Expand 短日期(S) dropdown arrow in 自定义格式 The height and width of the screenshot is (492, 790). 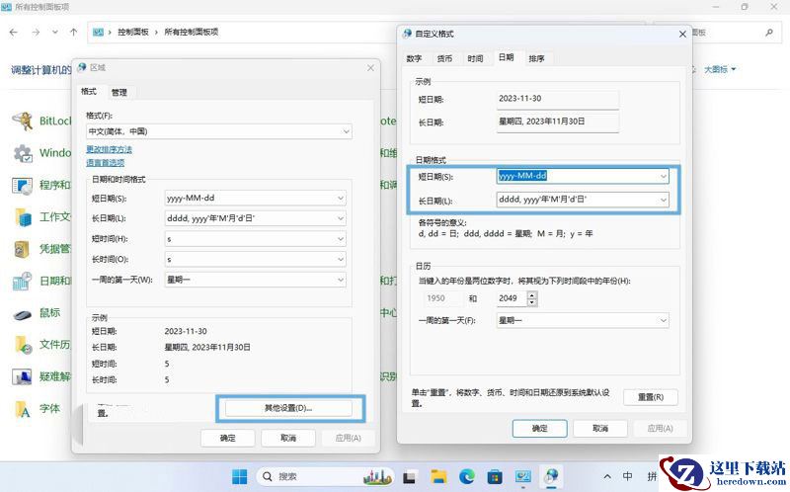(x=663, y=176)
